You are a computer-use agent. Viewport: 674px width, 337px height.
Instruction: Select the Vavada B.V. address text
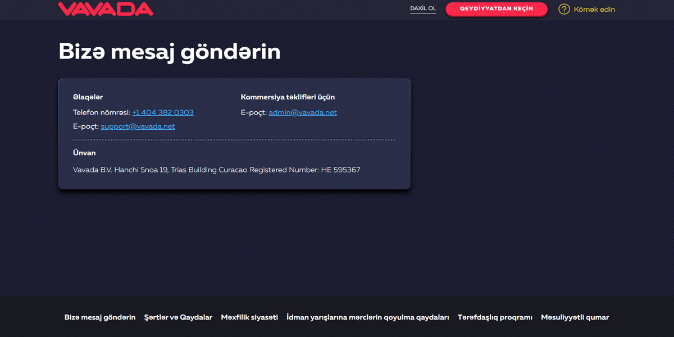216,169
